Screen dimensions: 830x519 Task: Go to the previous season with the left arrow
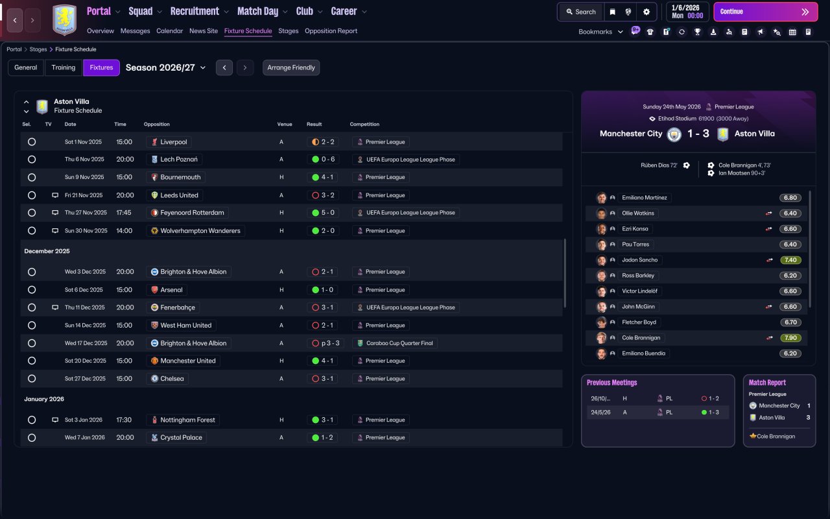(224, 67)
